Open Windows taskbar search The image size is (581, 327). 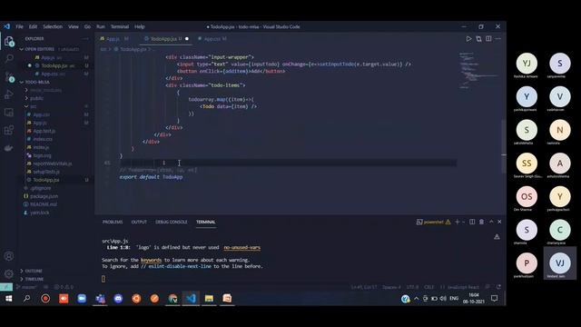(x=26, y=299)
